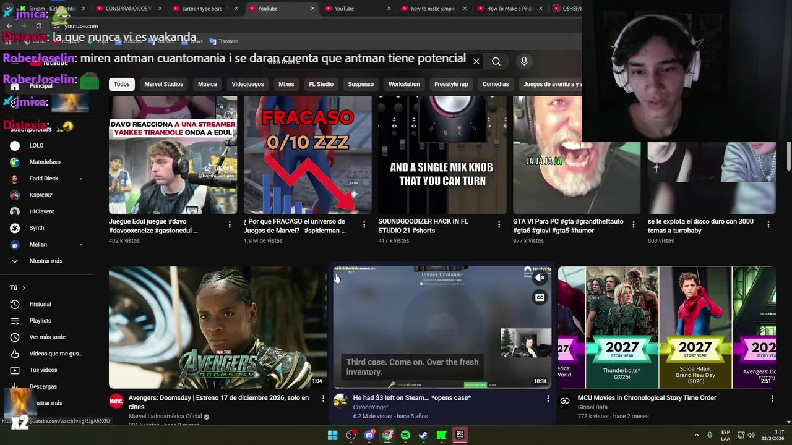Open taskbar volume control

(751, 435)
